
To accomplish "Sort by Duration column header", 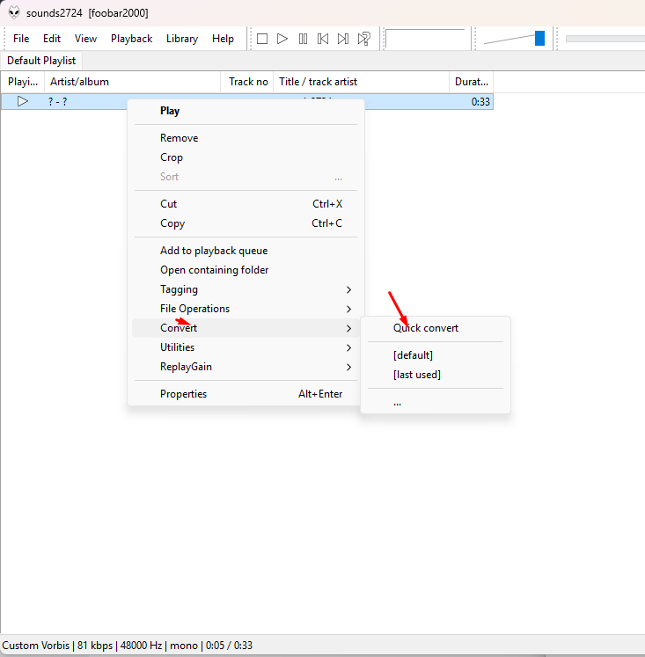I will tap(471, 82).
